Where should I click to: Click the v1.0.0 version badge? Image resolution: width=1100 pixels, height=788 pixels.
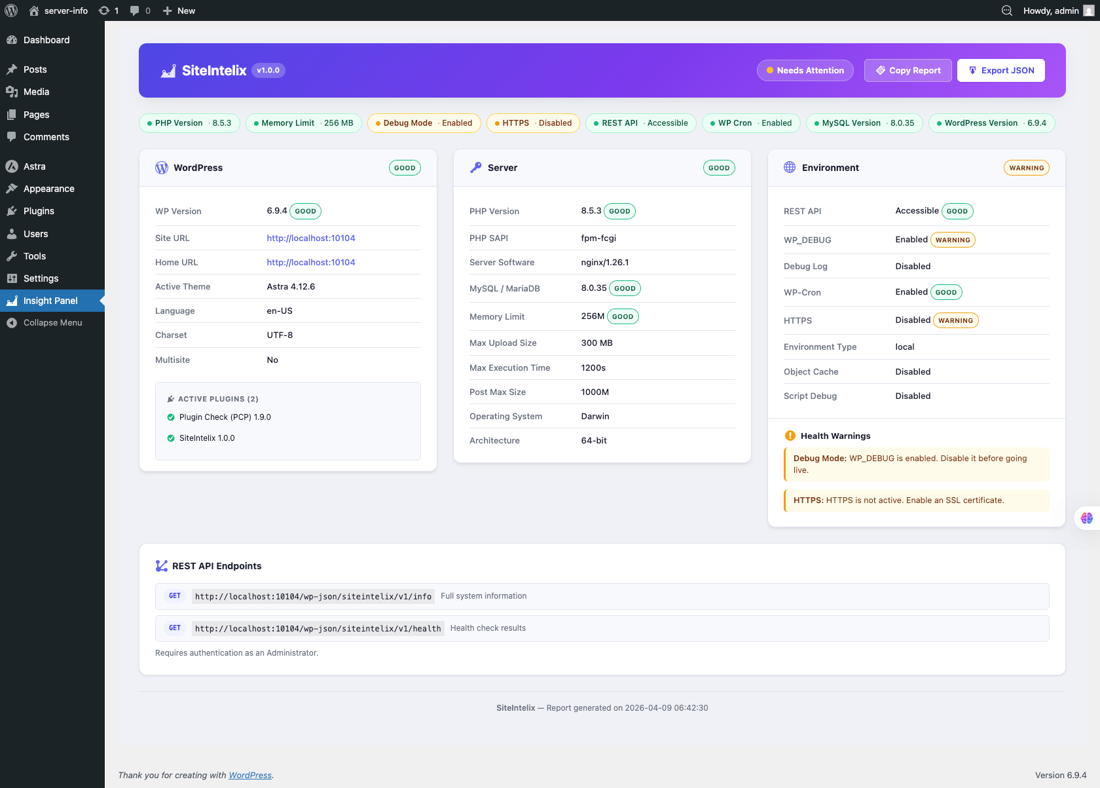268,70
